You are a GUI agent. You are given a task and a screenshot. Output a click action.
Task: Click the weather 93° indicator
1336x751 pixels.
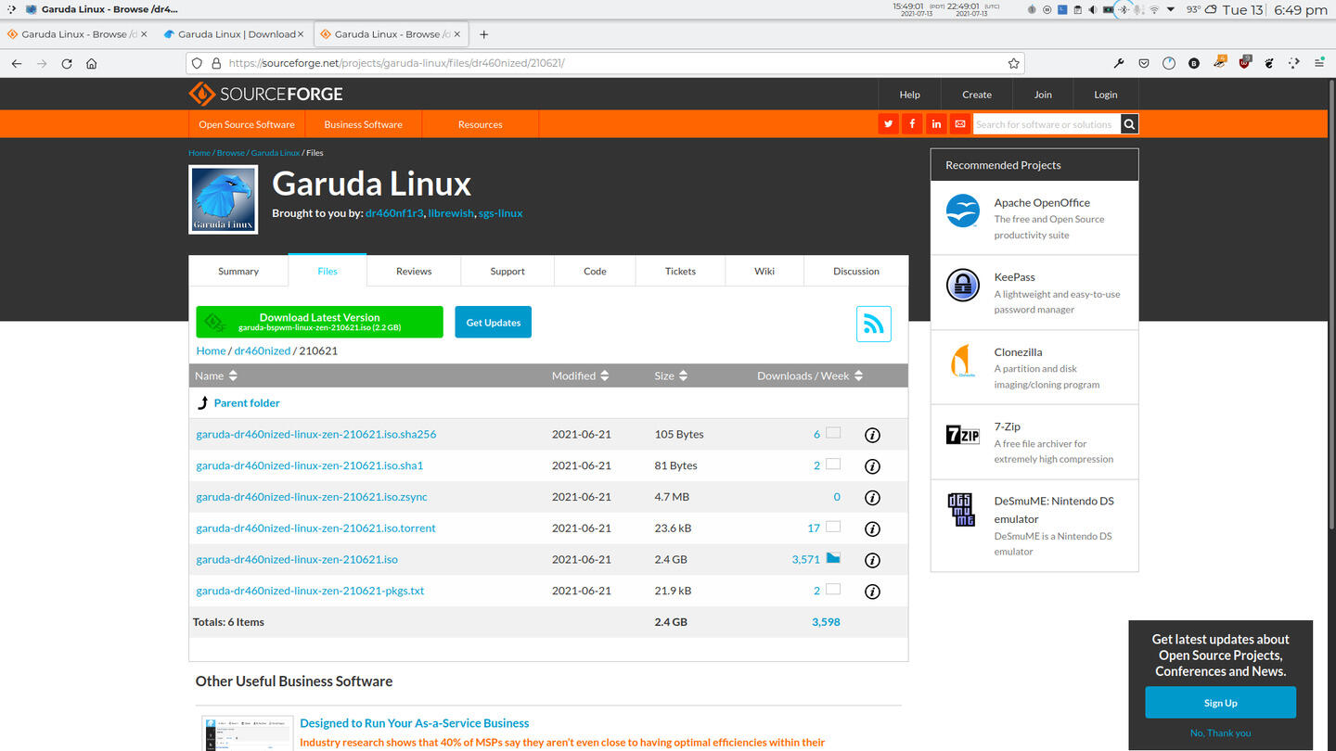point(1201,9)
